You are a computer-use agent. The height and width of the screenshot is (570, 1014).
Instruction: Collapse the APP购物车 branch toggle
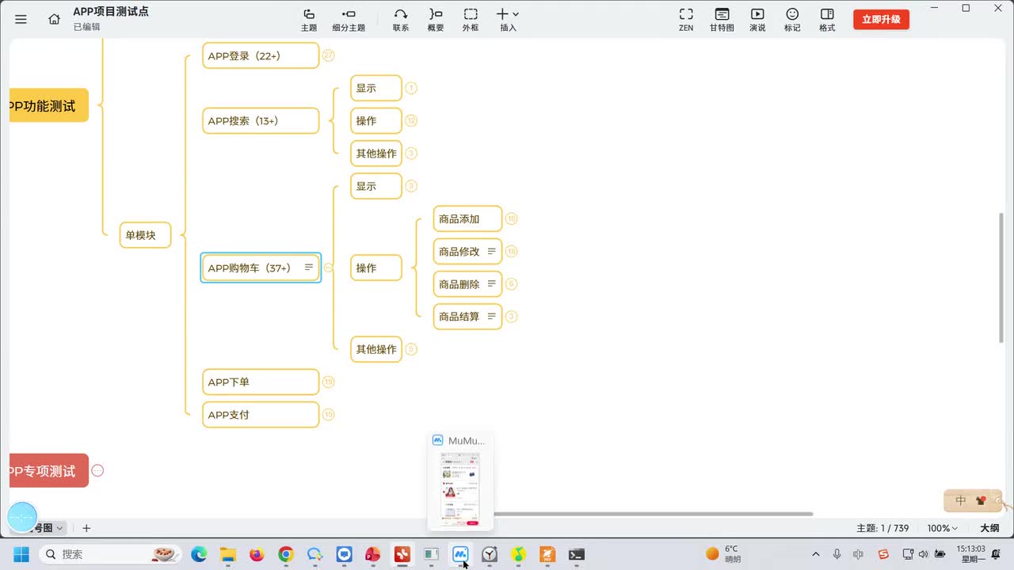[x=328, y=268]
